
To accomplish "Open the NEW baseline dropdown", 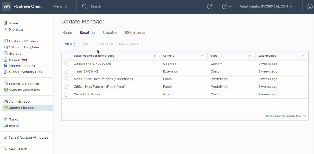I will (70, 43).
